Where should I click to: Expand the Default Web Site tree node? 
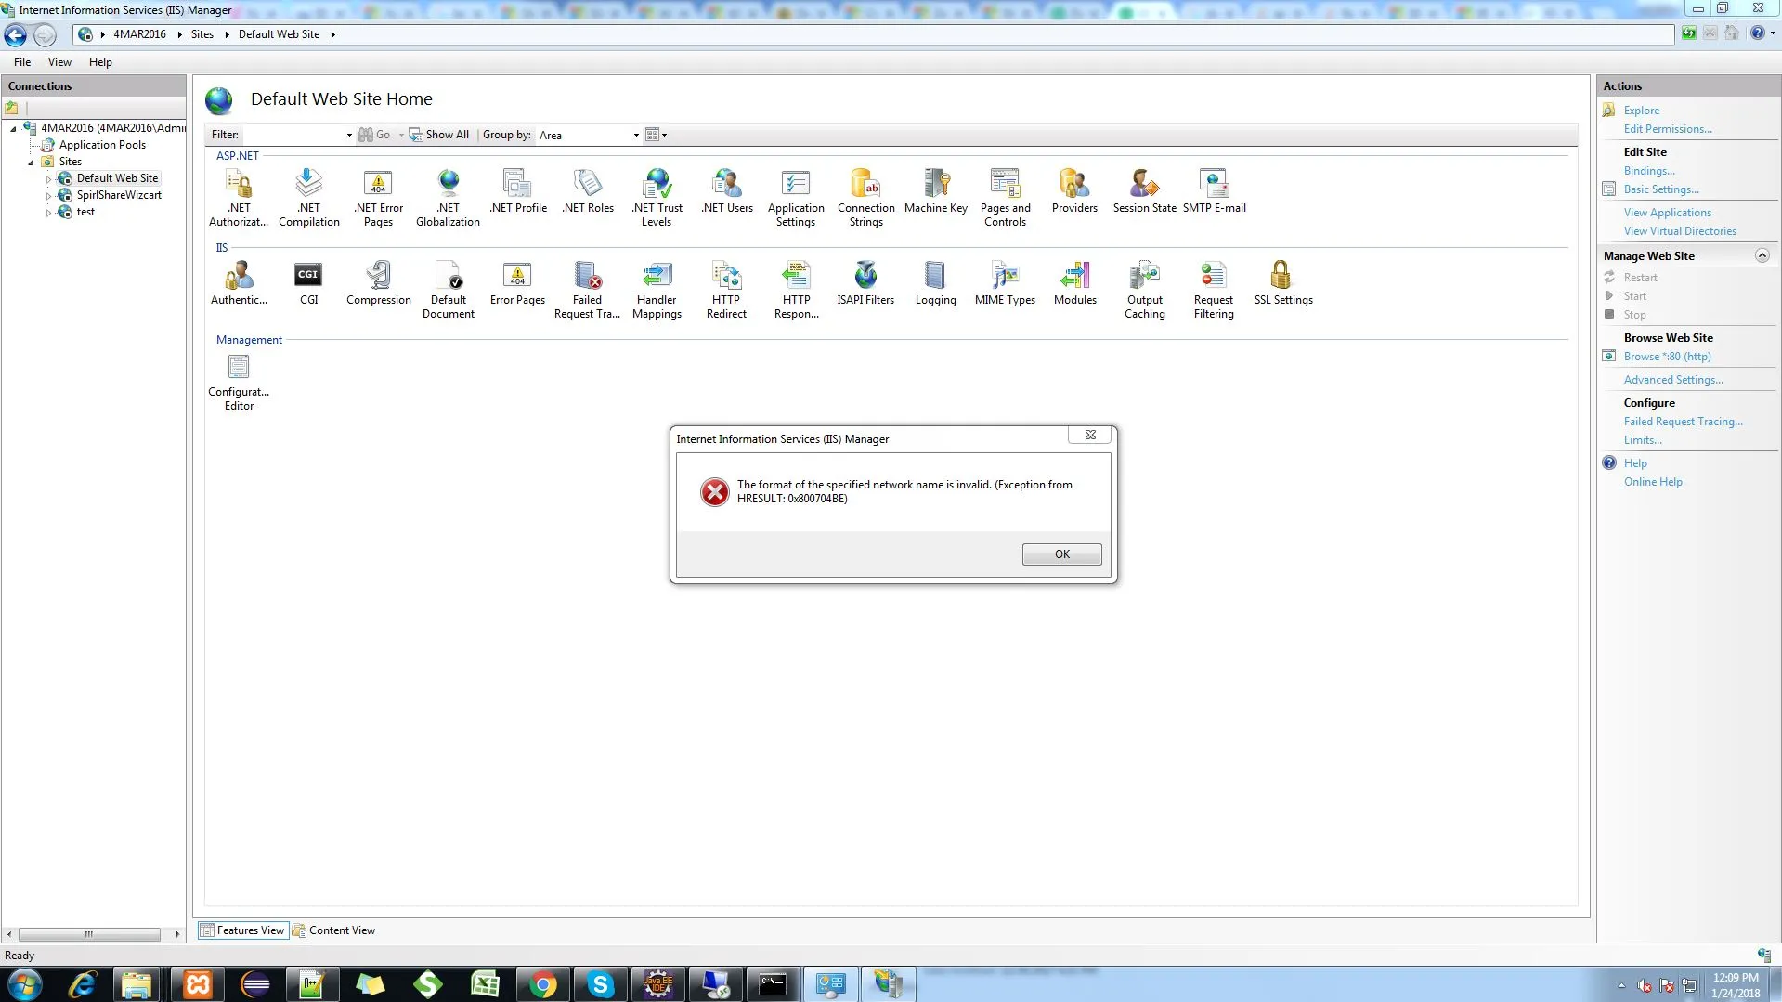[x=48, y=179]
